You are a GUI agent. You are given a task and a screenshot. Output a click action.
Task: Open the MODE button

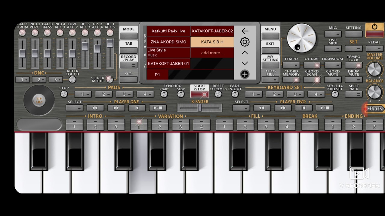point(129,36)
